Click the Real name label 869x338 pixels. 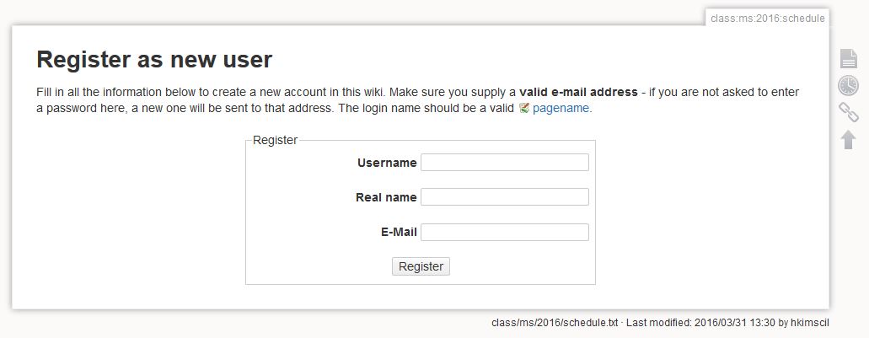tap(386, 197)
